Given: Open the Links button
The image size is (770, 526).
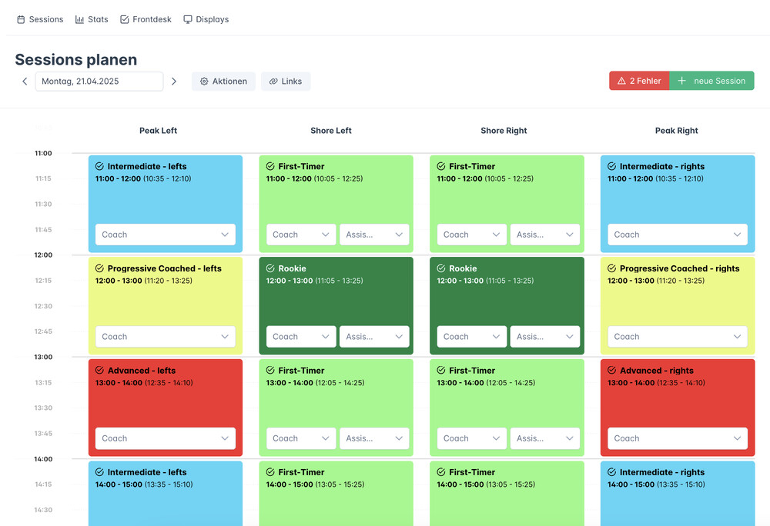Looking at the screenshot, I should coord(286,82).
